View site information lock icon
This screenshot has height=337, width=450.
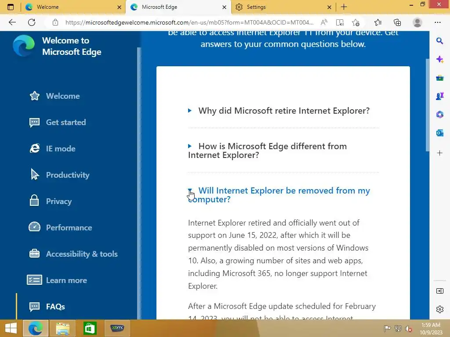[55, 22]
